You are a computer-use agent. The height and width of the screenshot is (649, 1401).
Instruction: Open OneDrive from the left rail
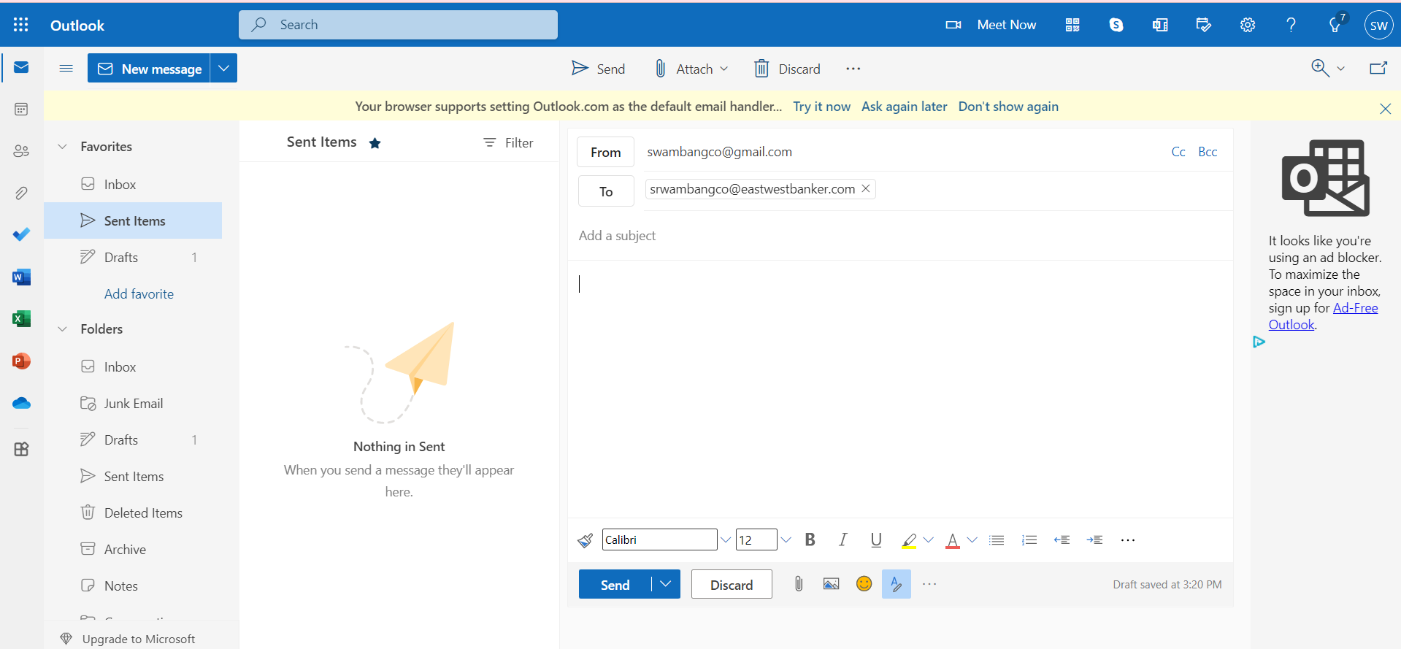tap(21, 403)
